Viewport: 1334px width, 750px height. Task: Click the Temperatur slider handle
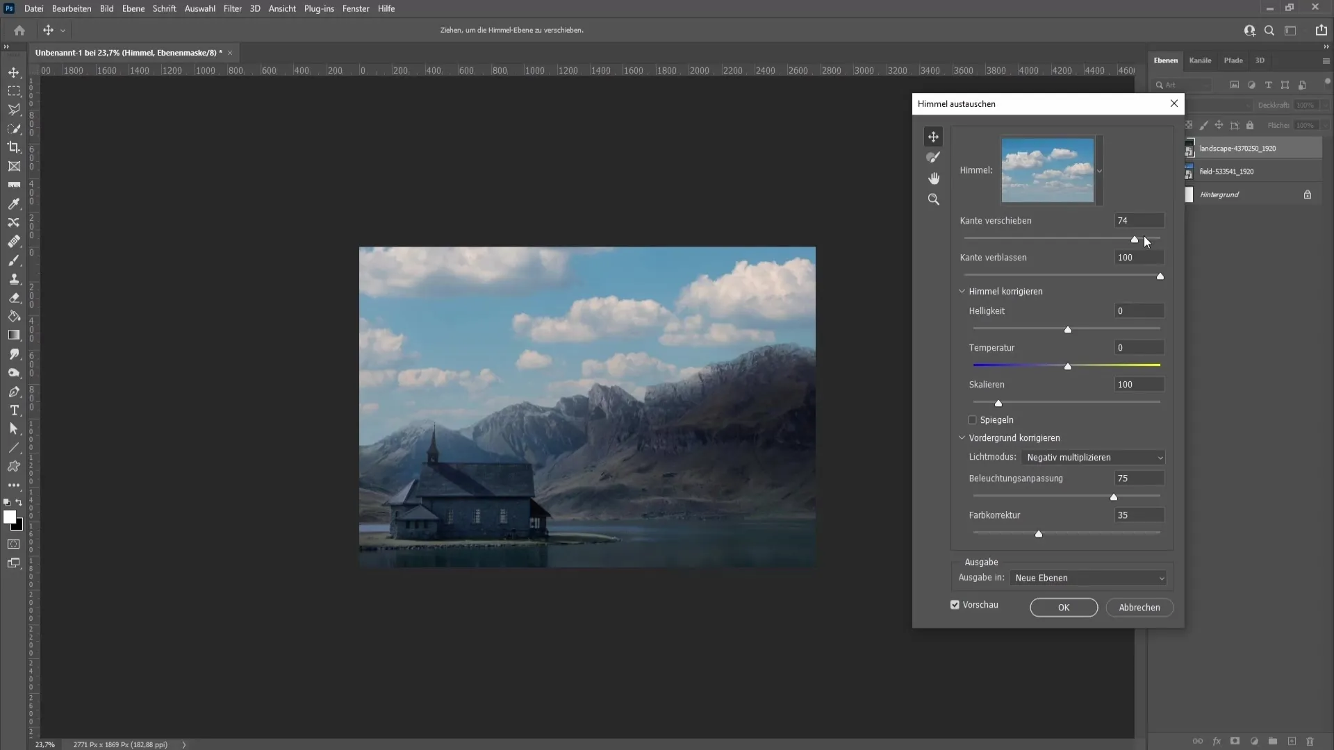tap(1068, 366)
